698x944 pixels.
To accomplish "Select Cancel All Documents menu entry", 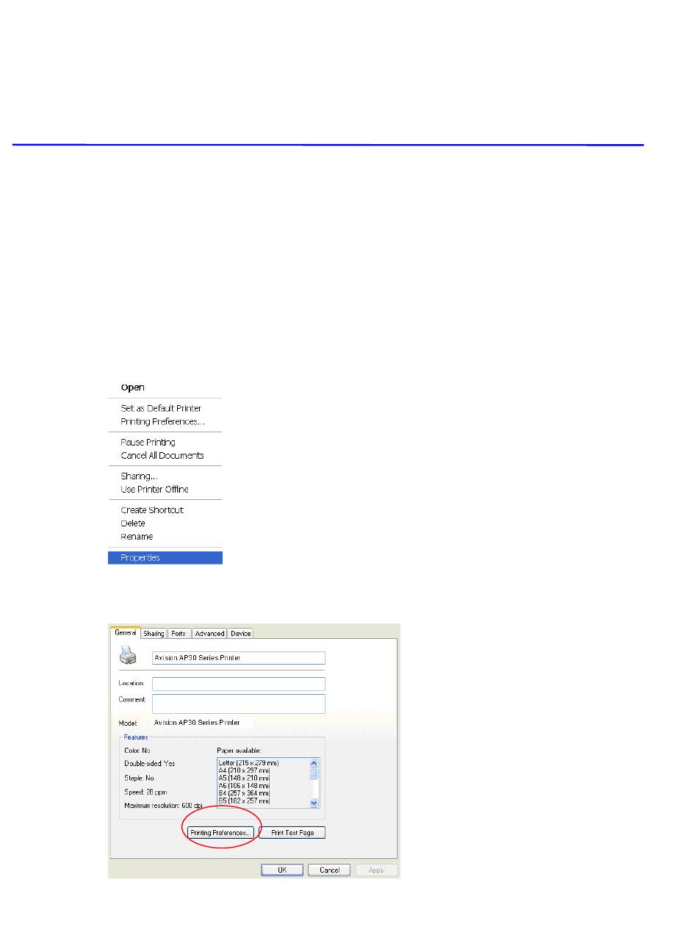I will [x=162, y=455].
